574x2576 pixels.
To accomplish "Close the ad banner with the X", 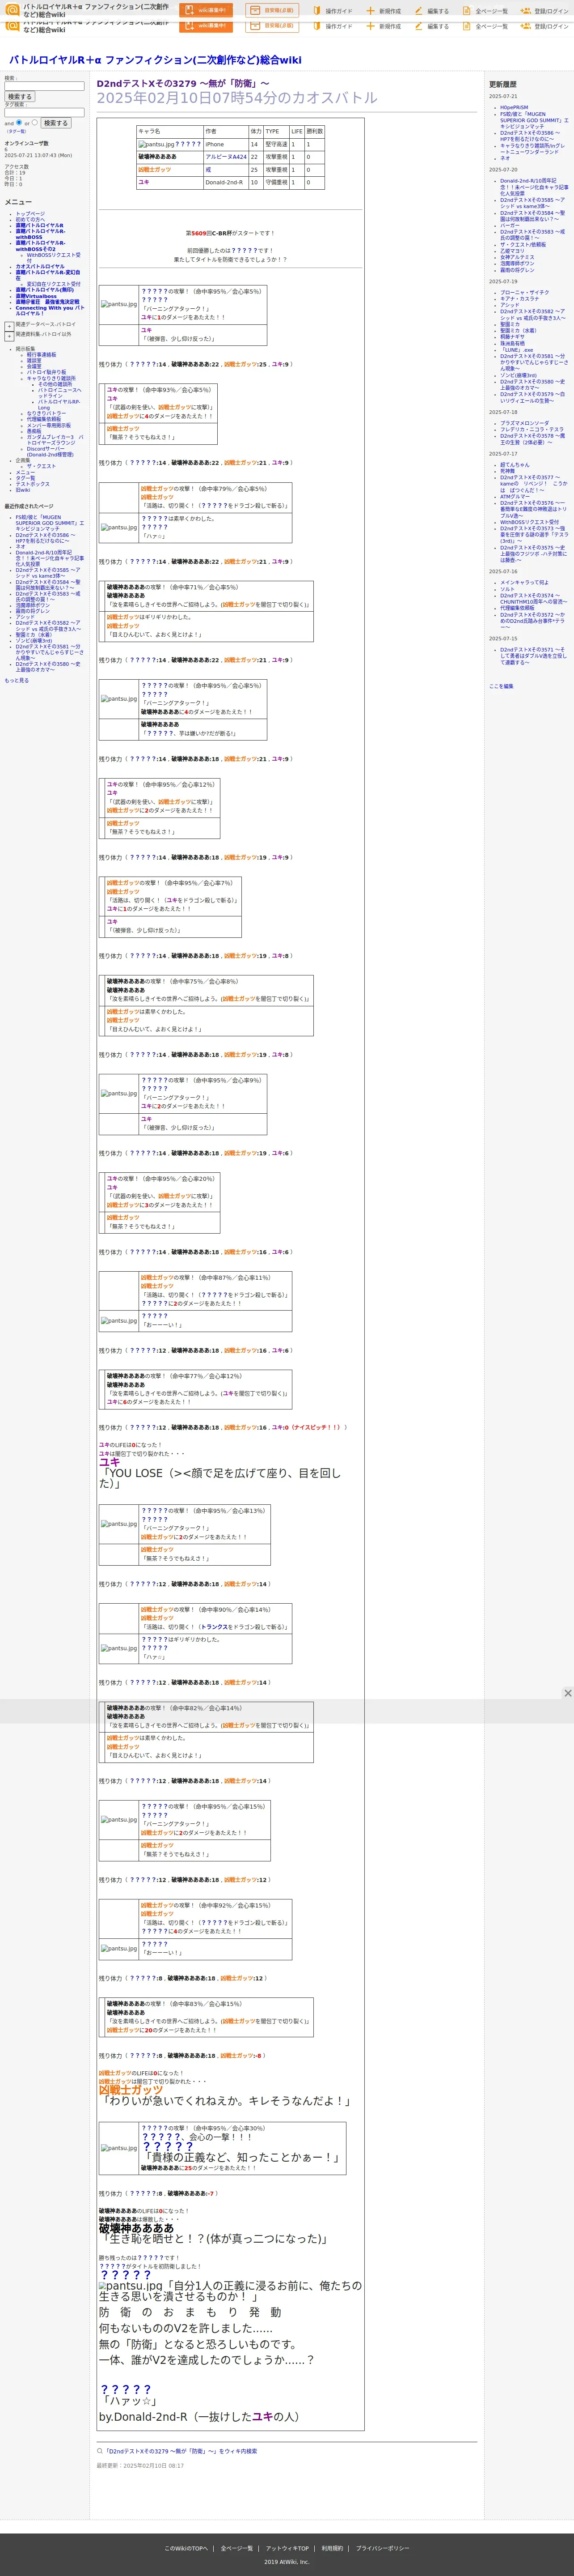I will pyautogui.click(x=568, y=1693).
